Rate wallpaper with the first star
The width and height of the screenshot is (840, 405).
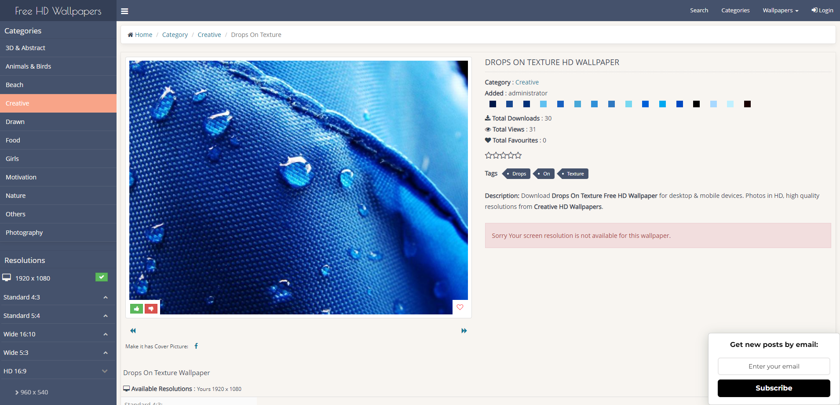pos(488,155)
